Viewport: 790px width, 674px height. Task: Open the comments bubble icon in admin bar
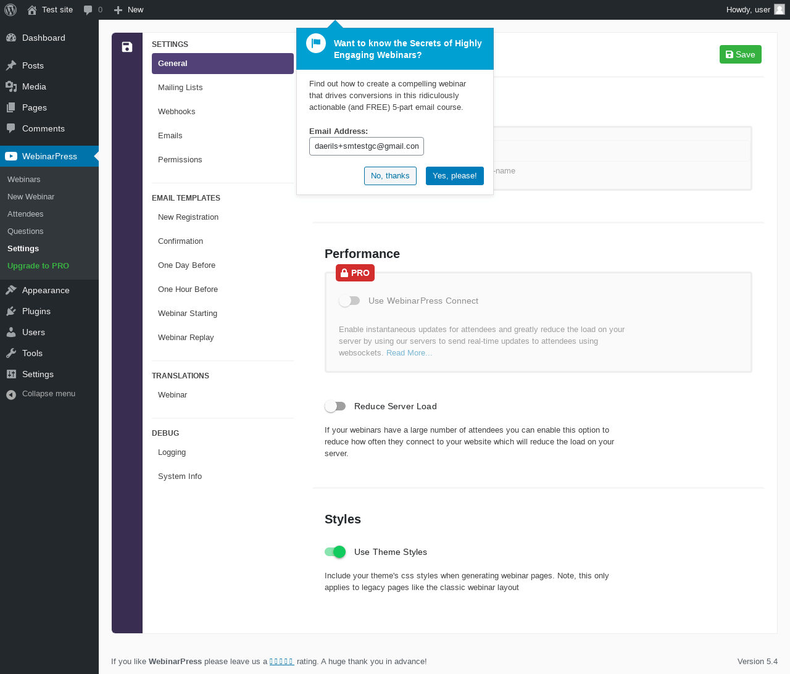(x=88, y=10)
